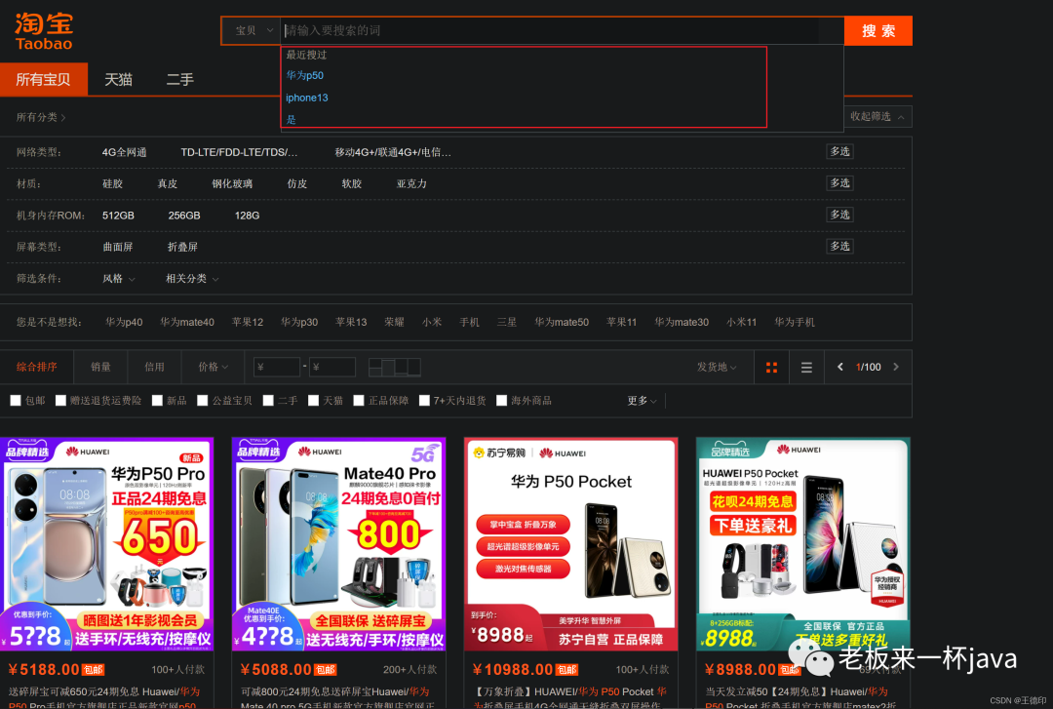Search suggestion 三星
The height and width of the screenshot is (709, 1053).
click(506, 323)
